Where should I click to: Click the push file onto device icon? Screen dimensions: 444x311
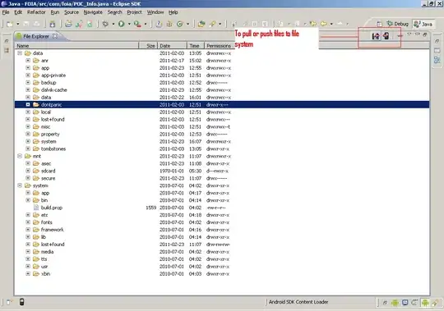[386, 36]
